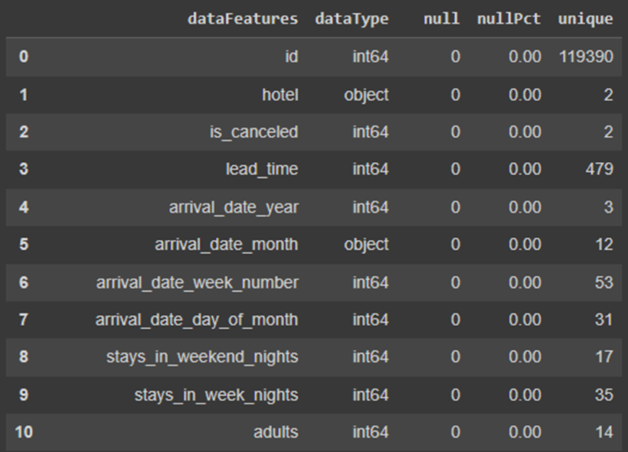Click the arrival_date_month object type cell
The width and height of the screenshot is (628, 452).
point(365,245)
